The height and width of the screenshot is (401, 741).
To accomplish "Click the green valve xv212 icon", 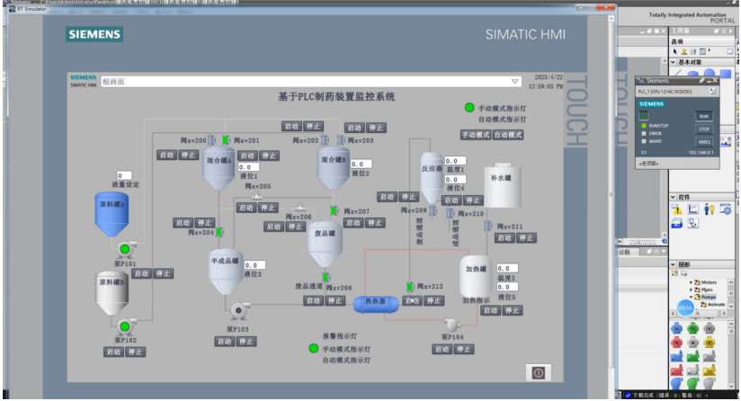I will pos(410,286).
